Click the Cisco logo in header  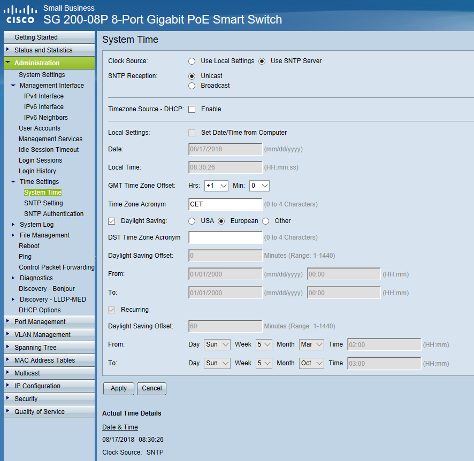(20, 14)
